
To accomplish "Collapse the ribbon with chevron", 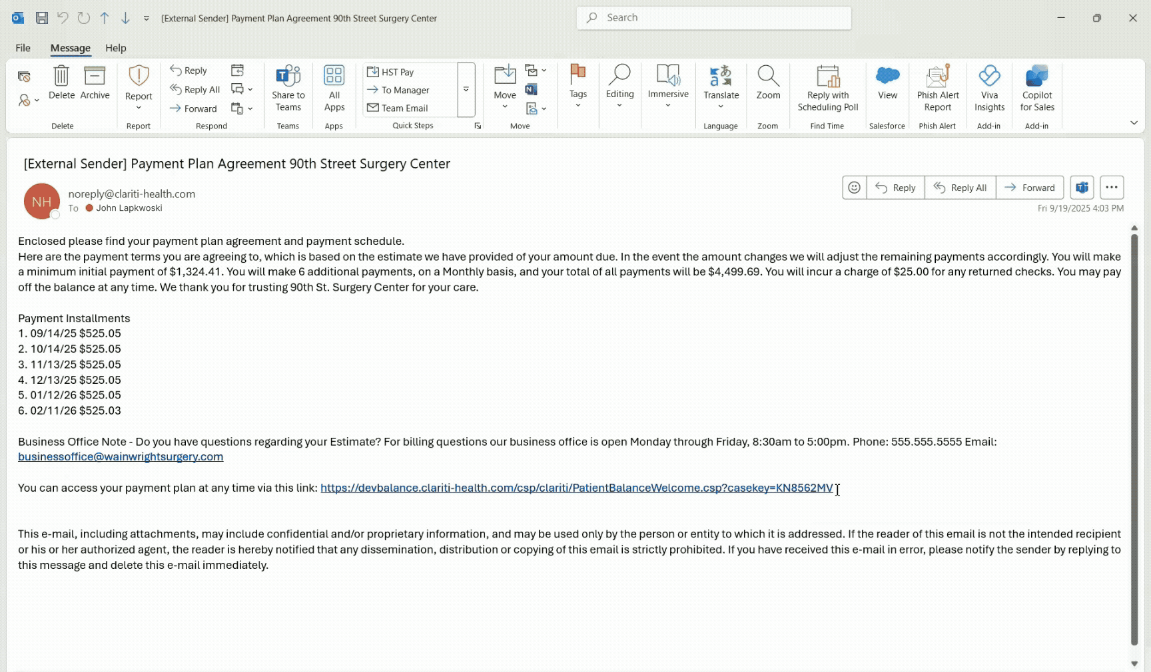I will pyautogui.click(x=1134, y=122).
